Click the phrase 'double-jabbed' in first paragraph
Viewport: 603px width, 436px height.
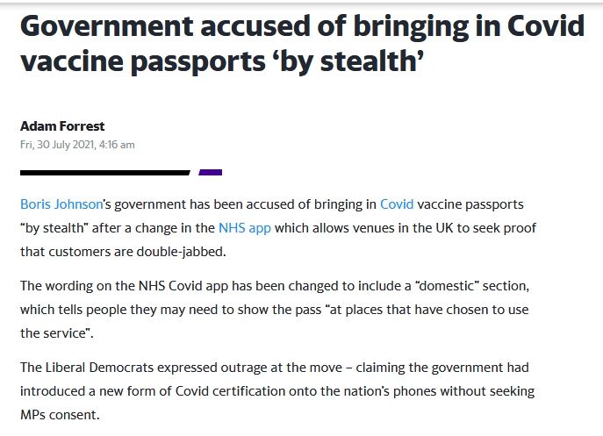[180, 252]
